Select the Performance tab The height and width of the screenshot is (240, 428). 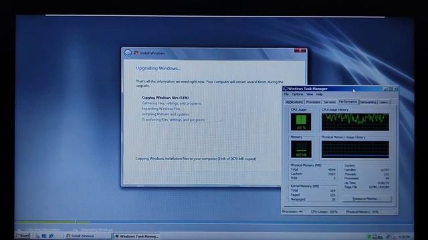pyautogui.click(x=348, y=101)
